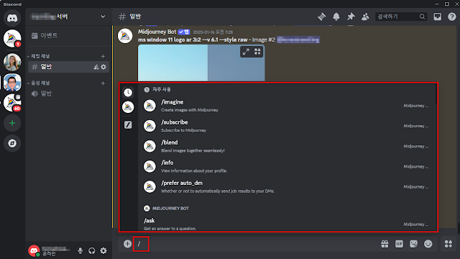Open Discord direct messages home
The image size is (460, 259).
12,18
